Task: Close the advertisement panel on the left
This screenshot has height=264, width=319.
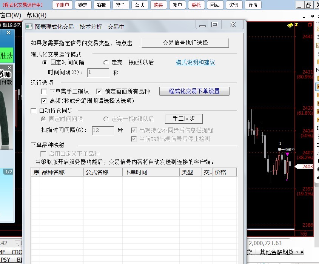Action: [x=8, y=33]
